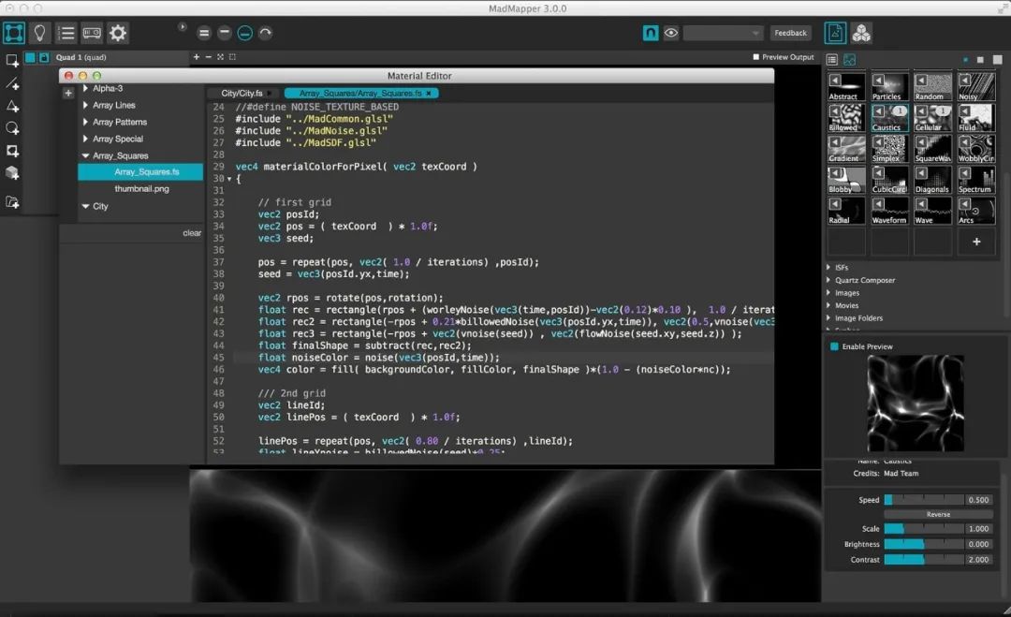Screen dimensions: 1011x617
Task: Expand the Array Lines folder
Action: click(85, 105)
